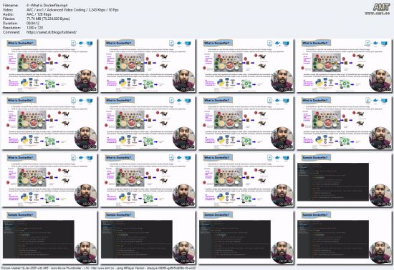Screen dimensions: 394x270
Task: View the first Sample Dockerfile thumbnail in the bottom row
Action: tap(49, 237)
